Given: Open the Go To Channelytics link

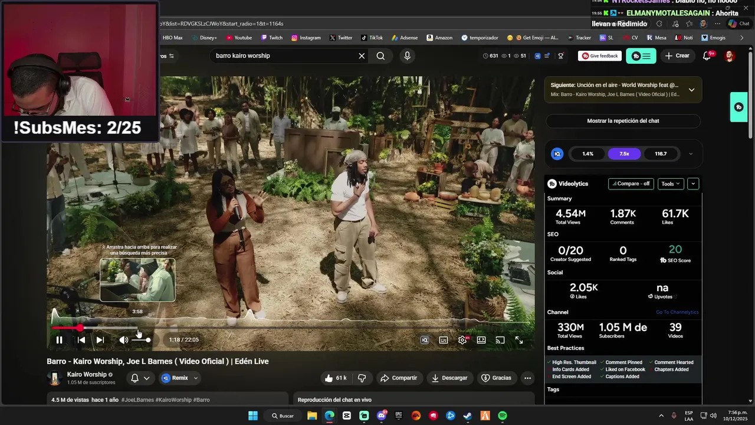Looking at the screenshot, I should [x=677, y=312].
